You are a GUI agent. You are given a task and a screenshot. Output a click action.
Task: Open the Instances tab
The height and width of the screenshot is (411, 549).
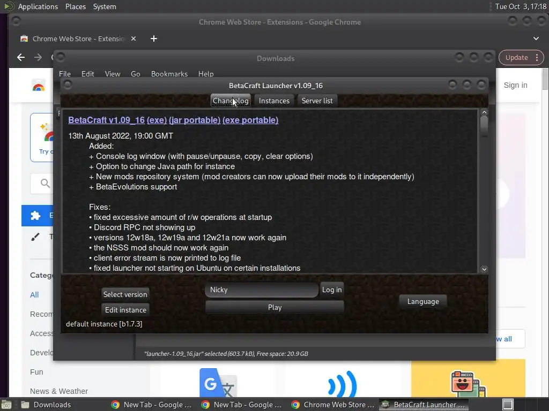pyautogui.click(x=274, y=101)
